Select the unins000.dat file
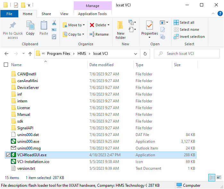The image size is (224, 189). (101, 135)
